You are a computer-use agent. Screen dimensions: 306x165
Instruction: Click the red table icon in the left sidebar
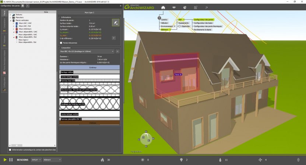4,73
